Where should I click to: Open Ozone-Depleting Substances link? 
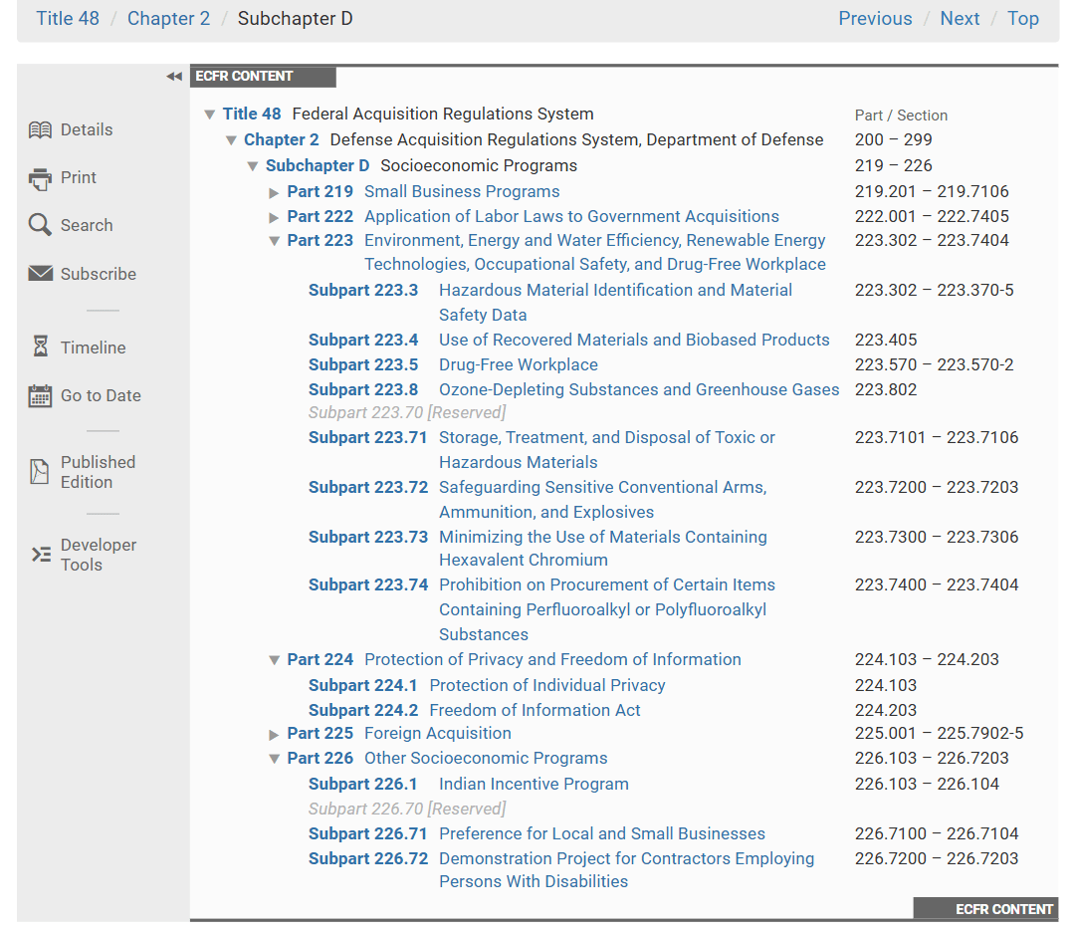pyautogui.click(x=638, y=389)
